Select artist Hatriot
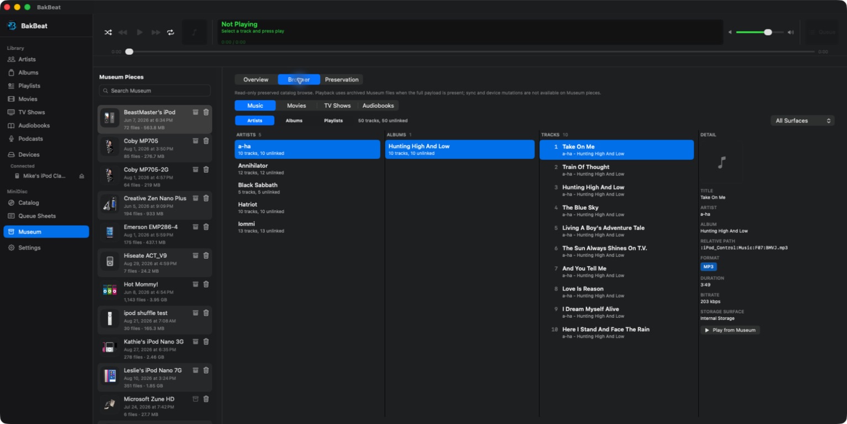This screenshot has width=847, height=424. 307,208
